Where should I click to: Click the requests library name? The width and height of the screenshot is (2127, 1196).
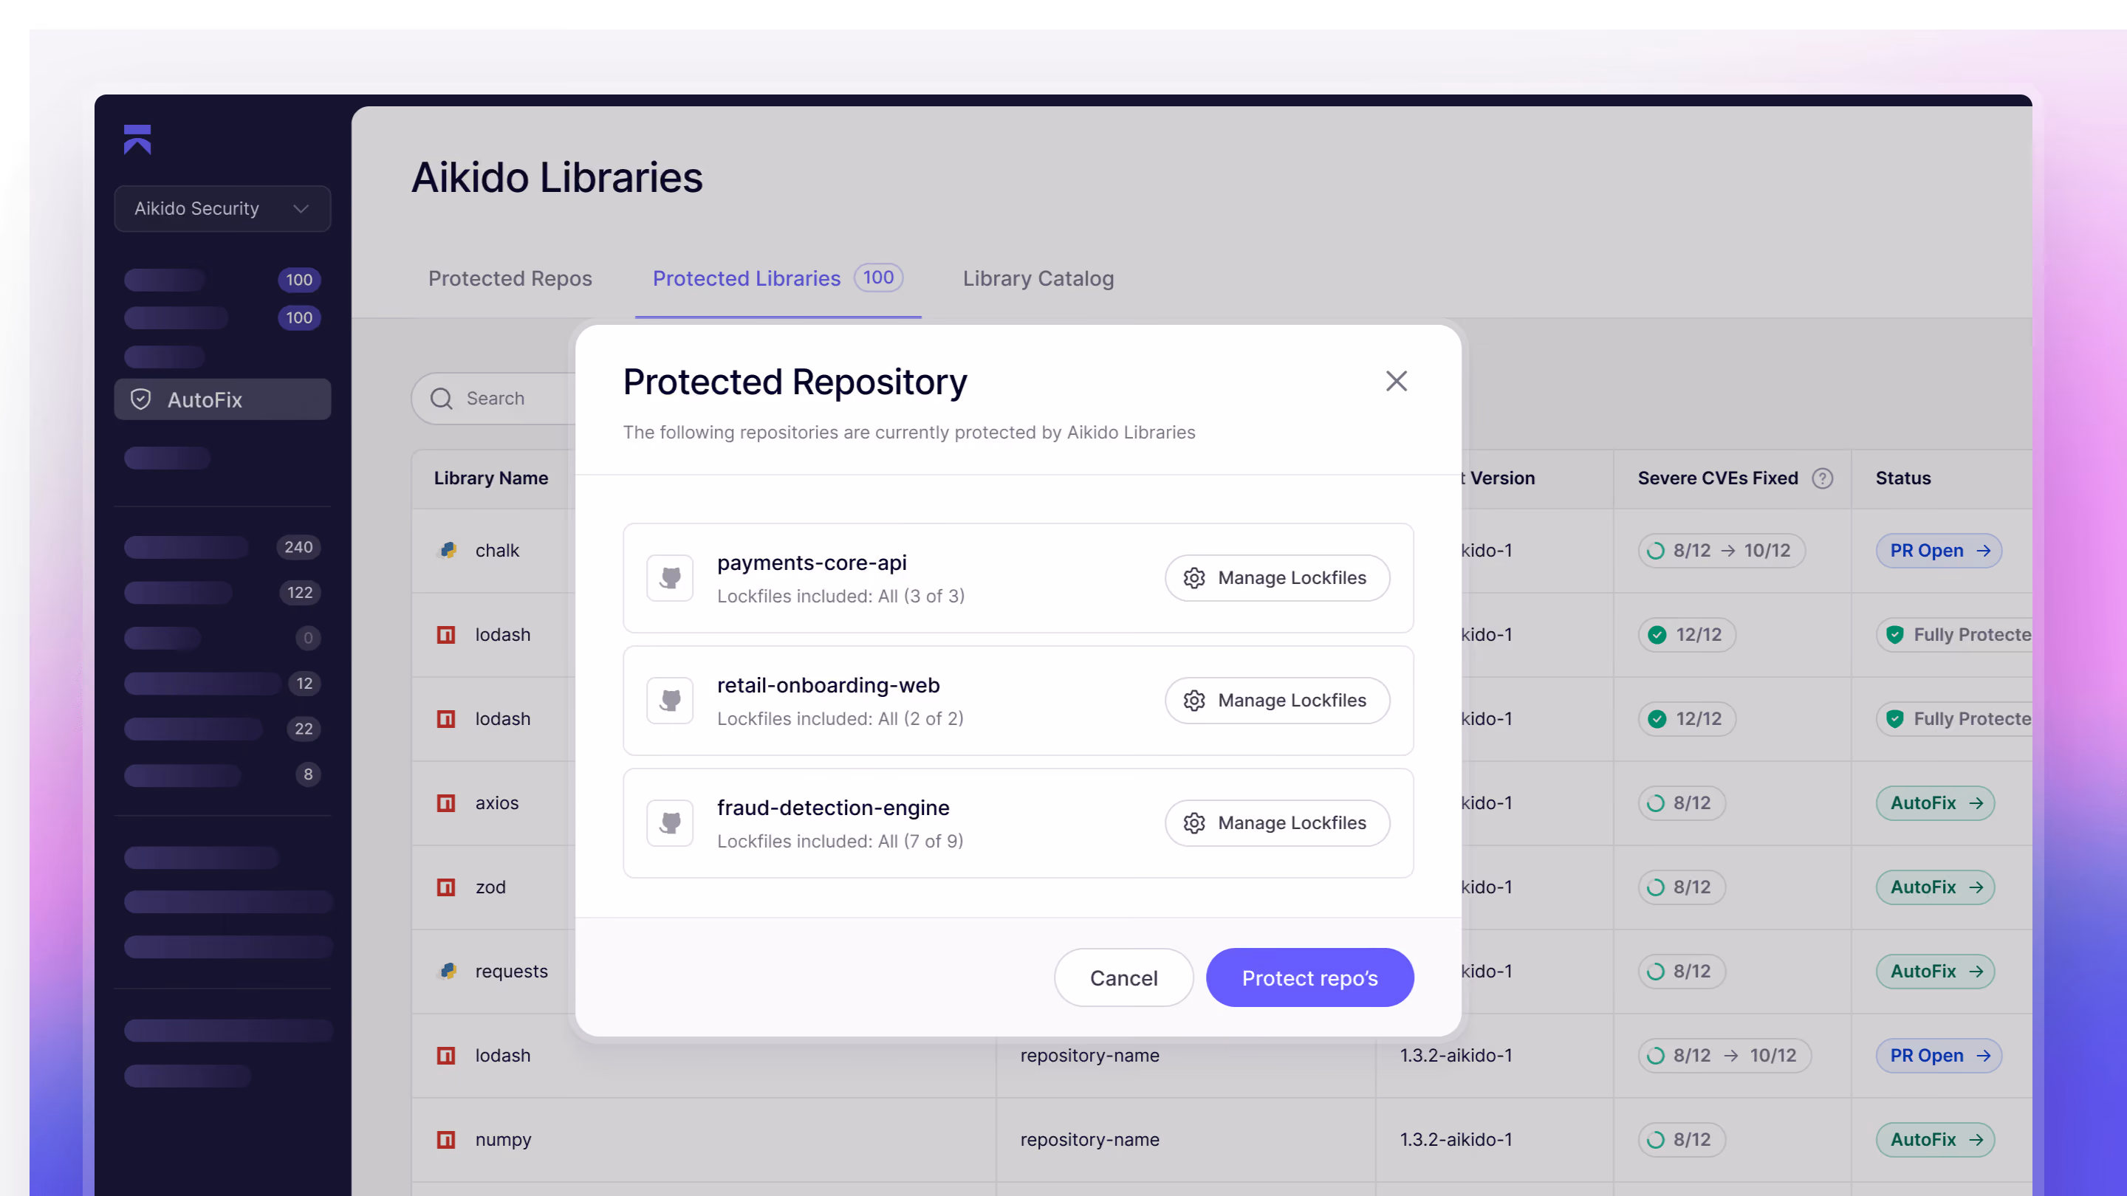(511, 972)
